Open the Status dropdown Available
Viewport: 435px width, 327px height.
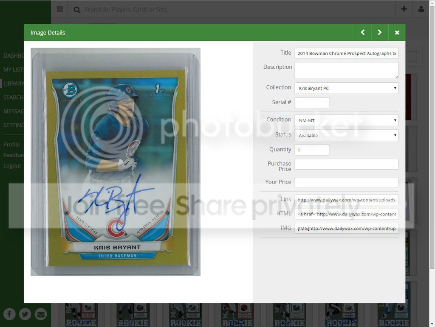pyautogui.click(x=347, y=135)
